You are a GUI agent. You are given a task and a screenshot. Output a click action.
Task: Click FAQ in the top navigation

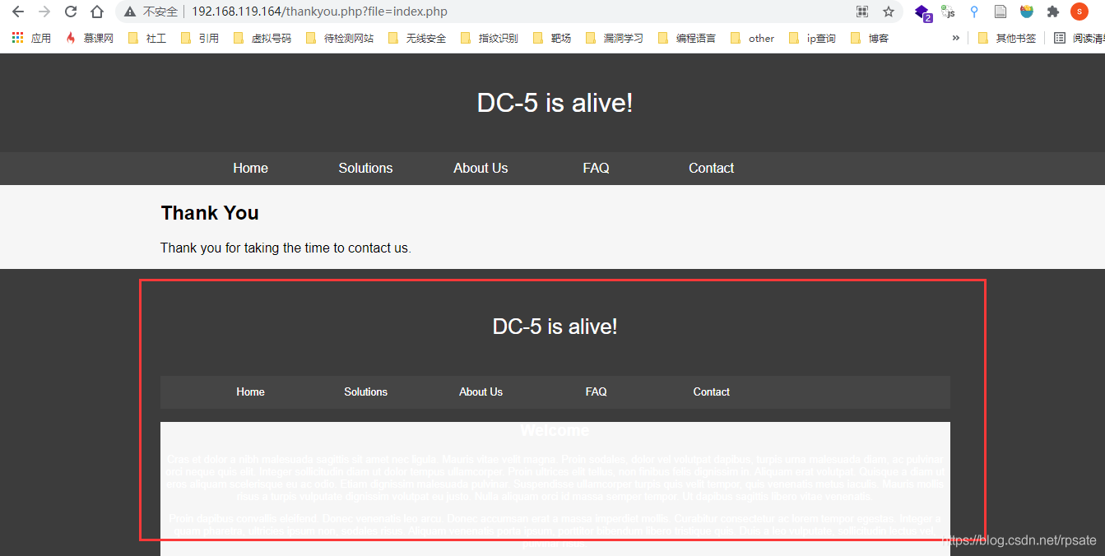pyautogui.click(x=596, y=168)
